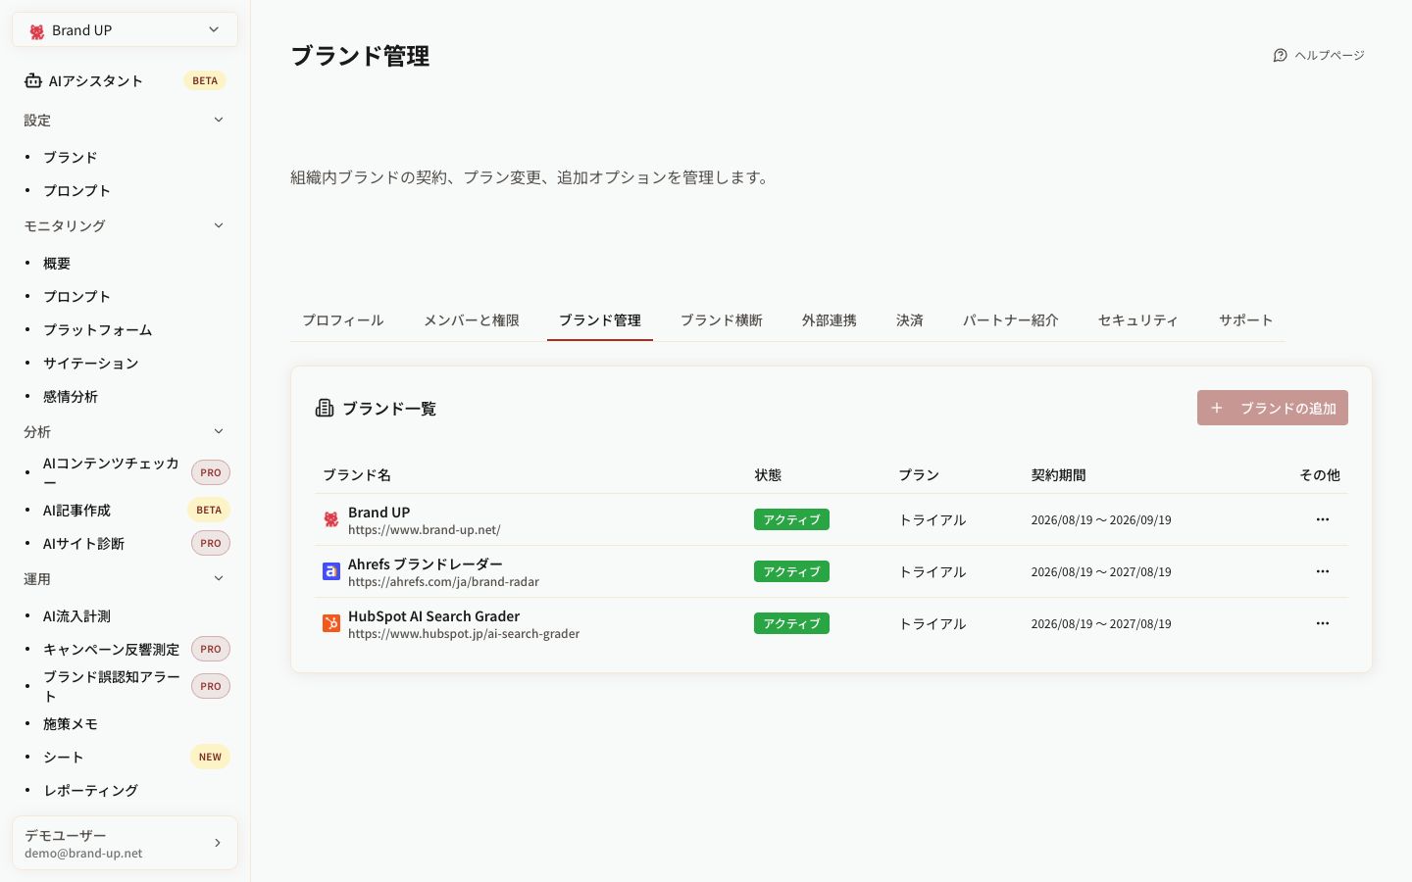The width and height of the screenshot is (1412, 882).
Task: Click the PRO badge beside ブランド誤認知アラート
Action: click(211, 686)
